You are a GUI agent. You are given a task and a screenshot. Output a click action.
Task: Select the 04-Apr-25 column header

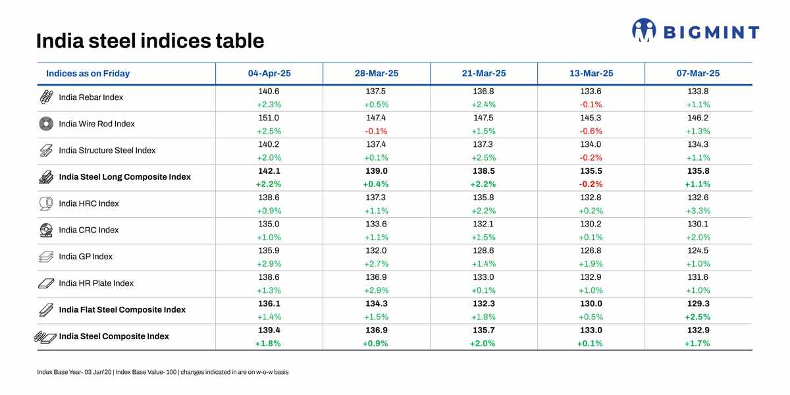(269, 74)
